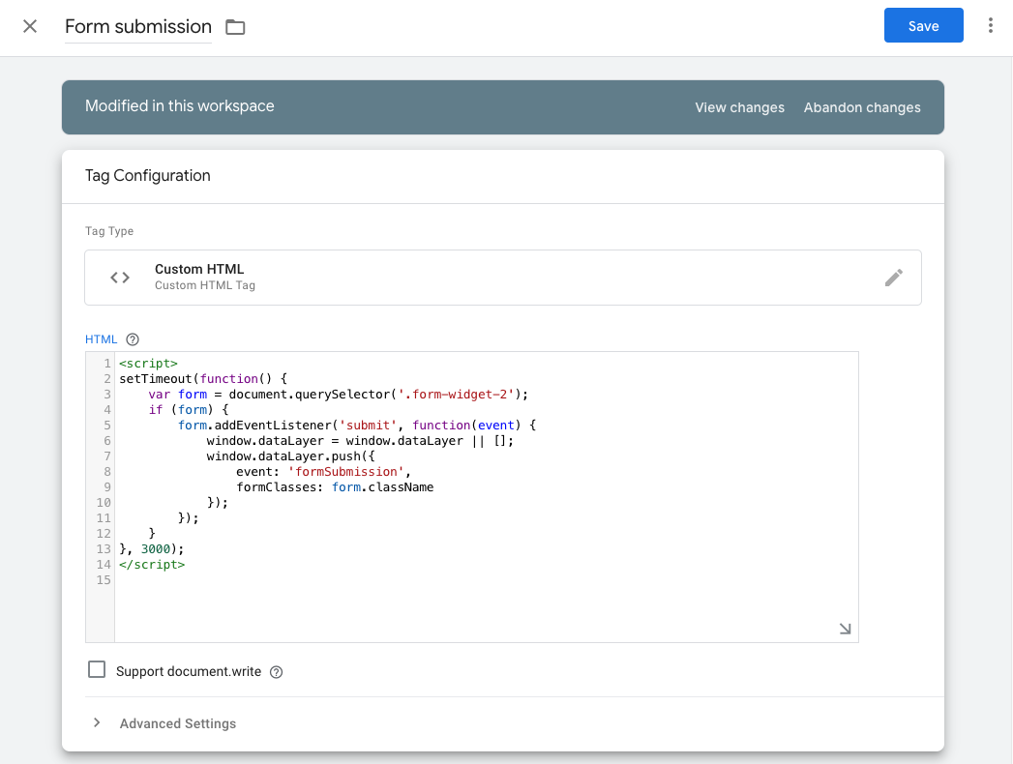The width and height of the screenshot is (1013, 764).
Task: Open help icon beside HTML label
Action: click(x=133, y=339)
